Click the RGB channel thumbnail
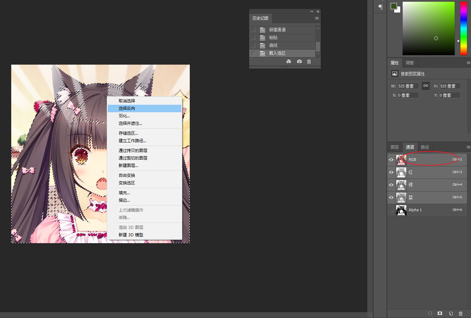Image resolution: width=471 pixels, height=318 pixels. pyautogui.click(x=401, y=160)
